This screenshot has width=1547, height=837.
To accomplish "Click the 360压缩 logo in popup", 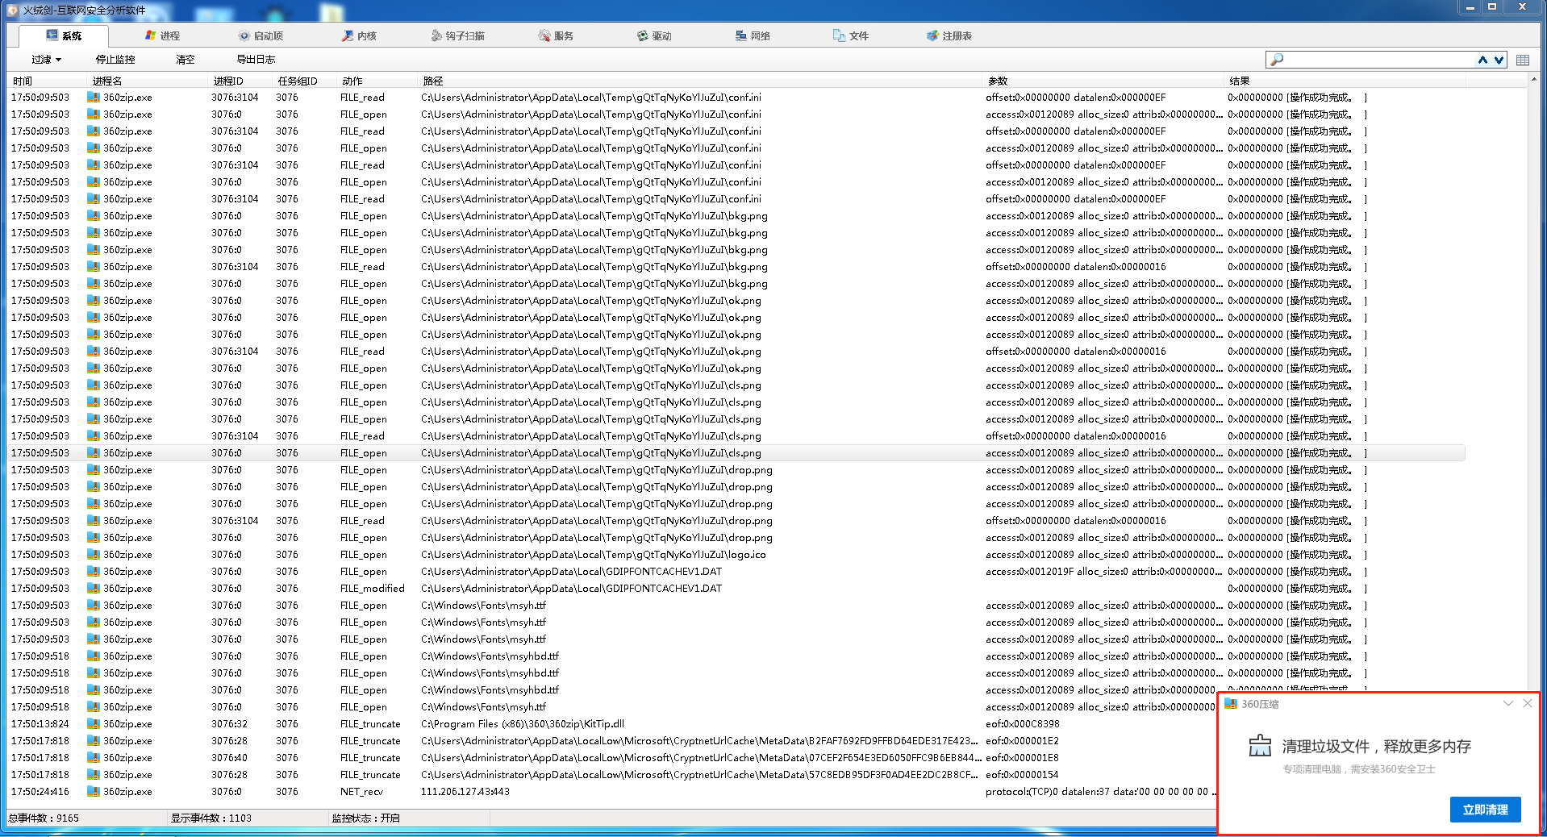I will [1231, 704].
